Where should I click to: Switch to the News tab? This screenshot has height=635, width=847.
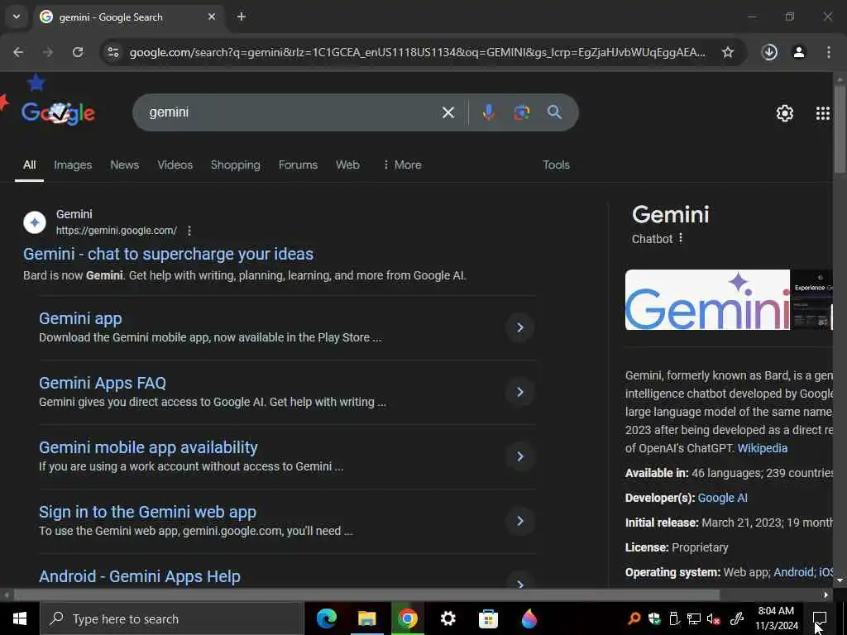pyautogui.click(x=125, y=165)
